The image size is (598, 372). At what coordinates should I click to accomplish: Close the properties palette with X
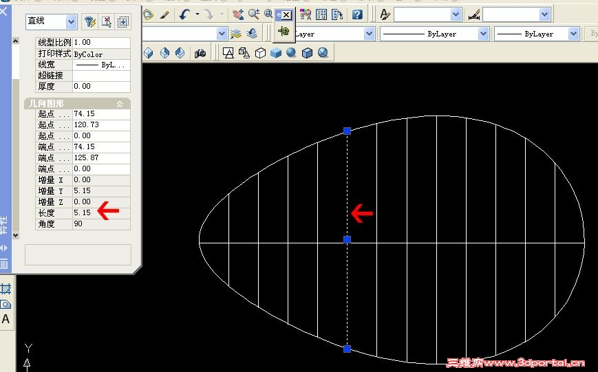pos(3,11)
